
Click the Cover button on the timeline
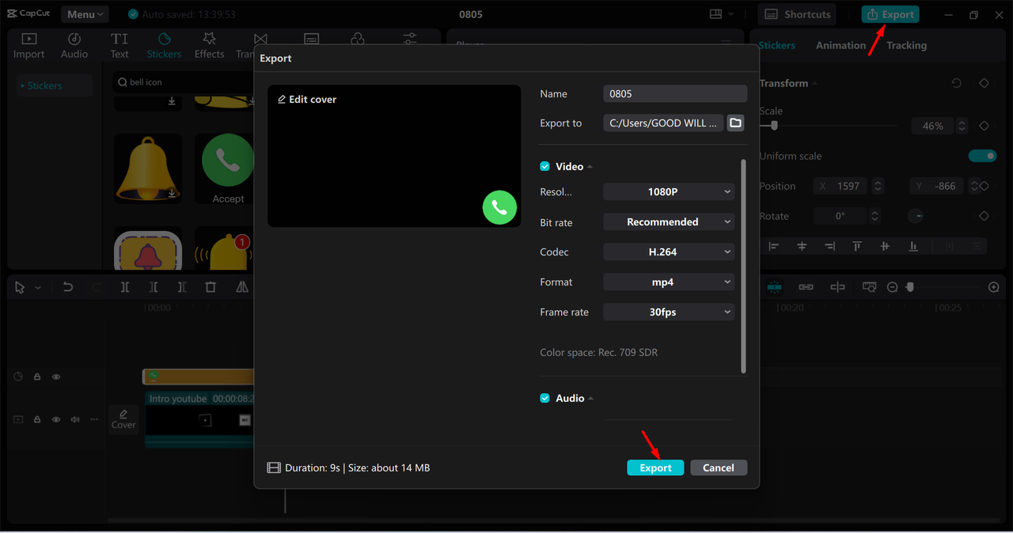click(x=123, y=419)
